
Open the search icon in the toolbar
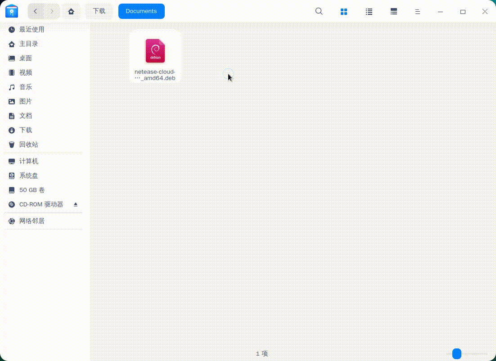tap(319, 11)
